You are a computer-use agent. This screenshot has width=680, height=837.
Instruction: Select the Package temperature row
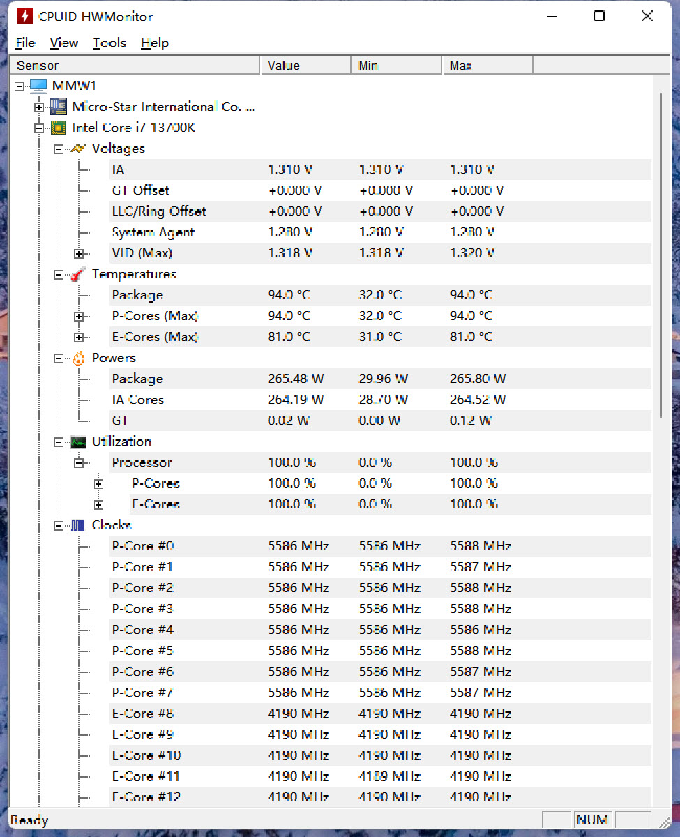pos(380,295)
